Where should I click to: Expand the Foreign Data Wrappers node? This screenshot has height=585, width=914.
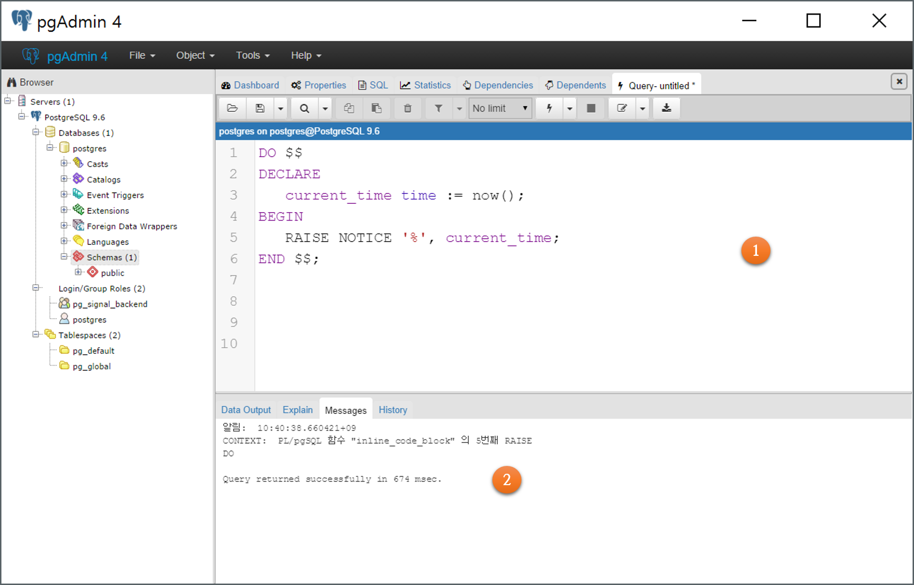coord(64,225)
